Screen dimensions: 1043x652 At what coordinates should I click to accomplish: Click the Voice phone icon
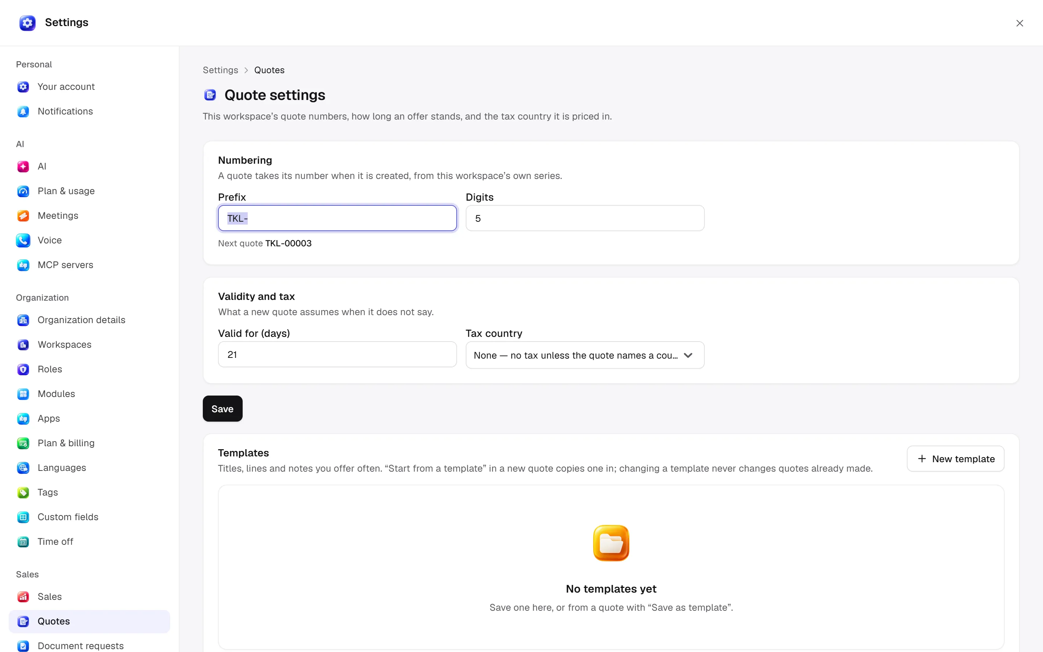[x=23, y=240]
